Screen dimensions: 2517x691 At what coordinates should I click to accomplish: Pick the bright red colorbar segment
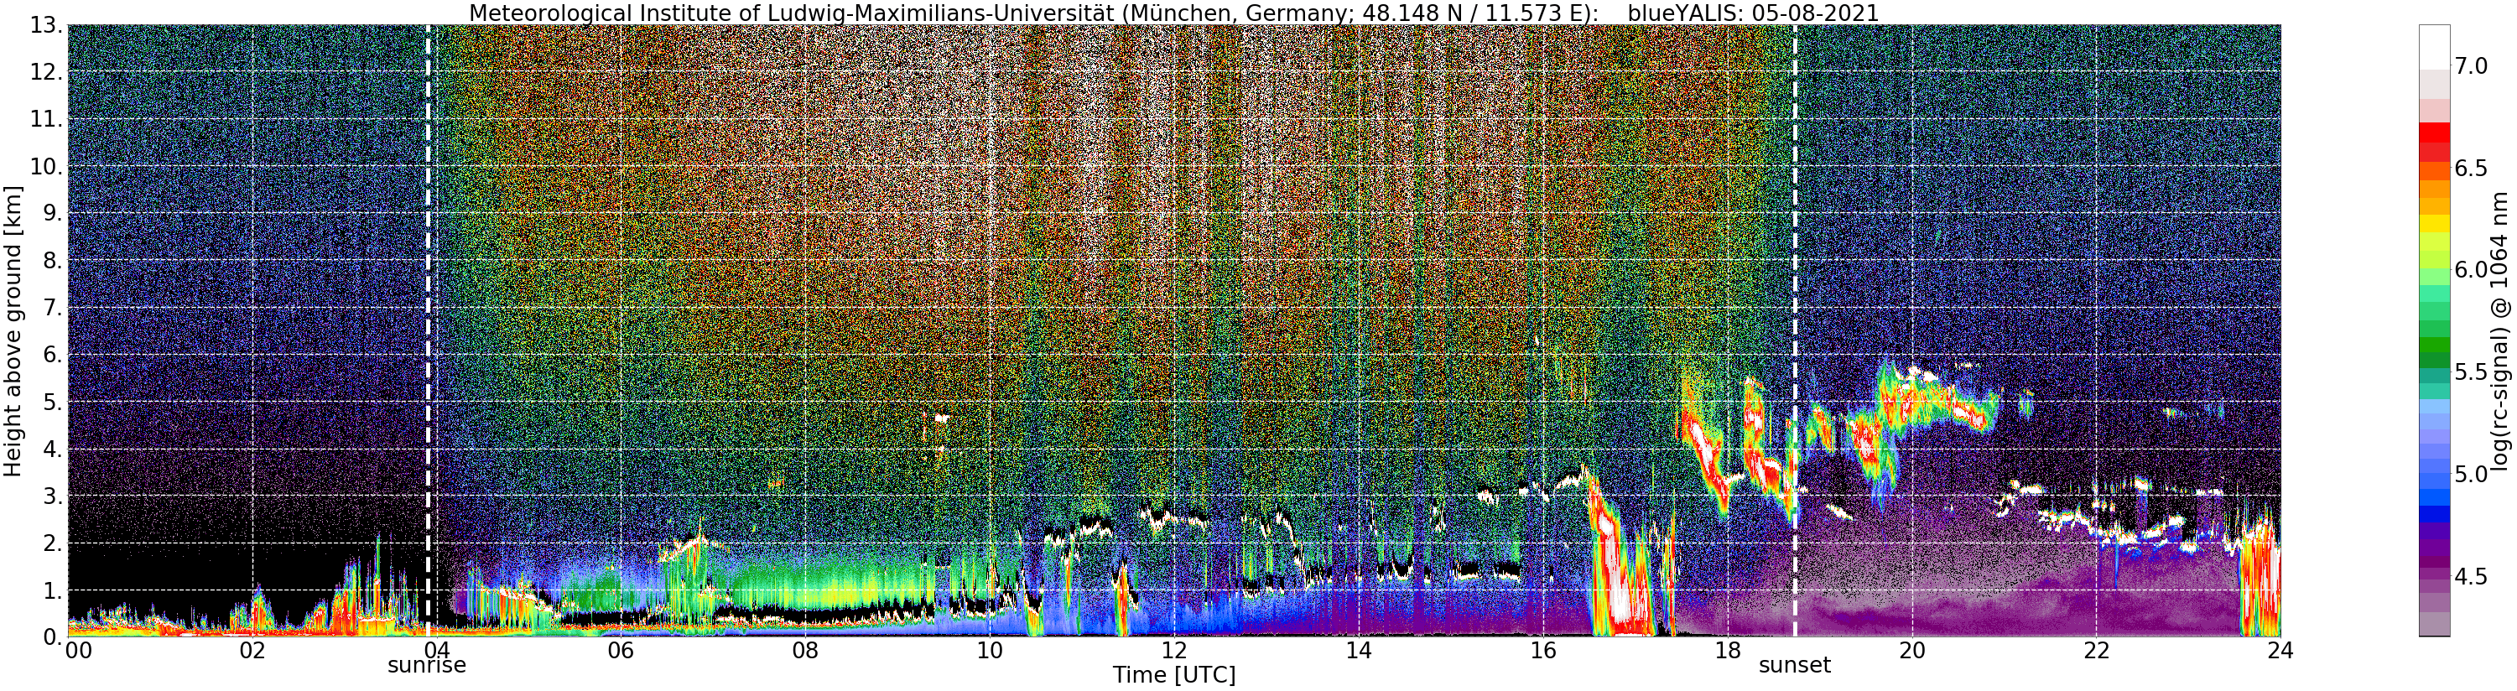(x=2434, y=132)
